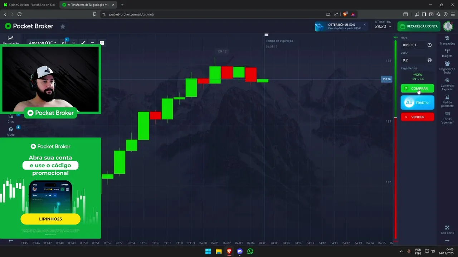Open Comércio Express
The height and width of the screenshot is (257, 458).
point(447,84)
